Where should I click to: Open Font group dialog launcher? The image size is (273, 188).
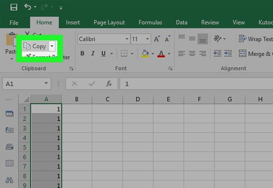(x=170, y=69)
